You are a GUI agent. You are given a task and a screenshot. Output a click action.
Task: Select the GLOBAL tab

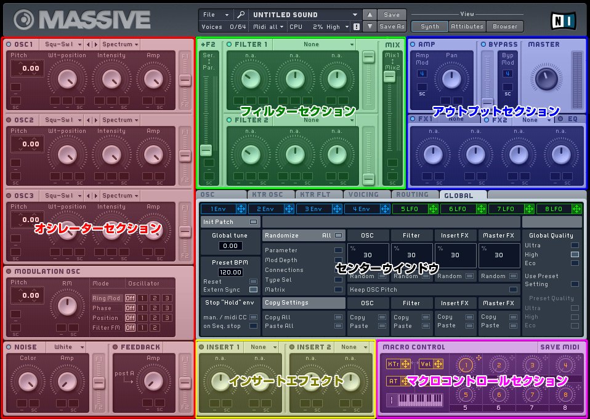(463, 195)
